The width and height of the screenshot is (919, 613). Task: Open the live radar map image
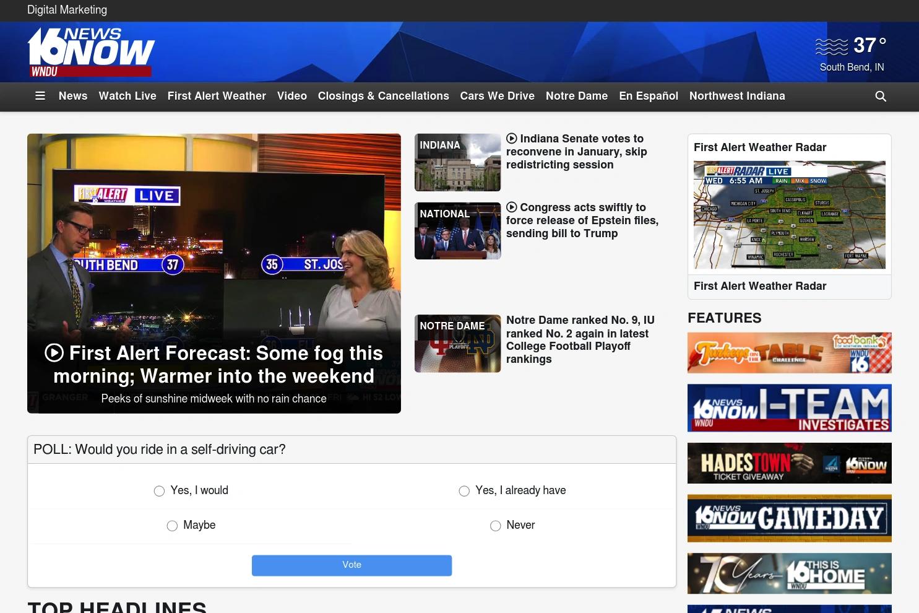[x=790, y=215]
